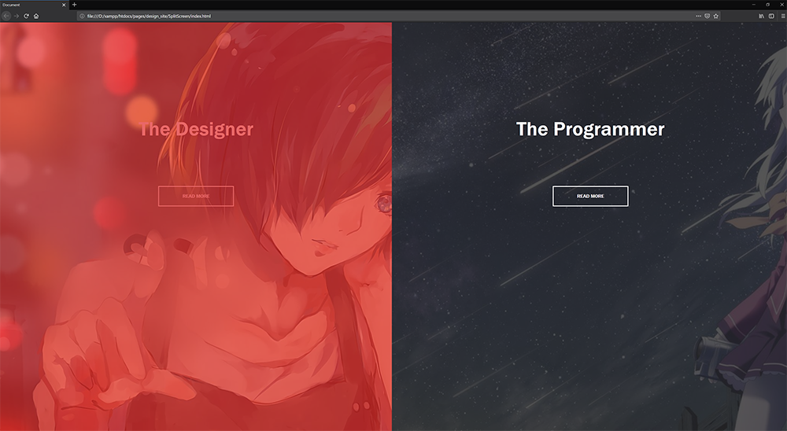Click Read More under The Designer
The height and width of the screenshot is (431, 787).
click(196, 196)
